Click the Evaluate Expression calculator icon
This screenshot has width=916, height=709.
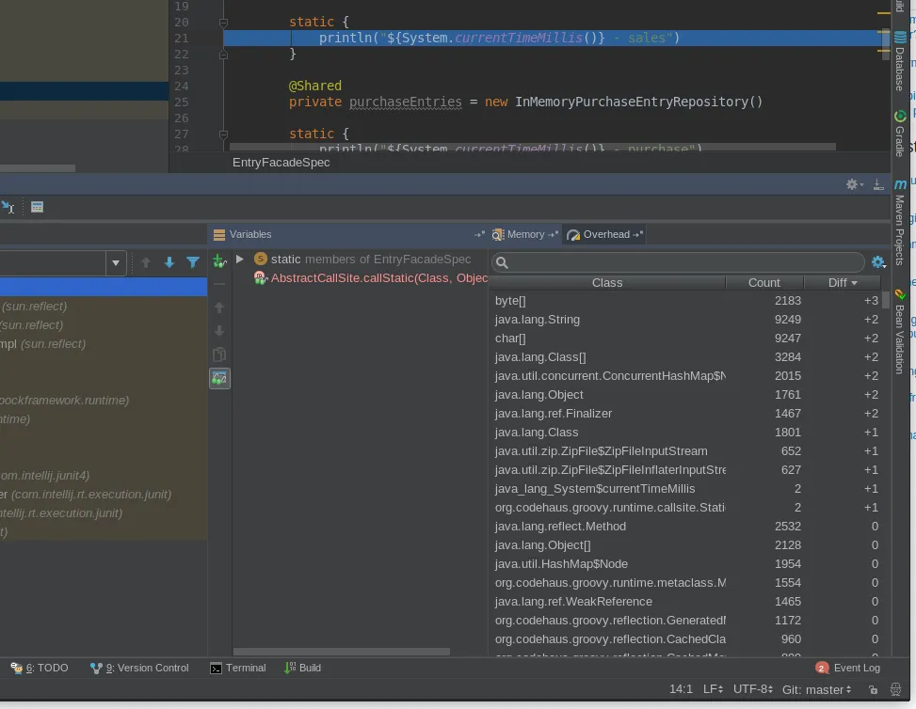37,207
